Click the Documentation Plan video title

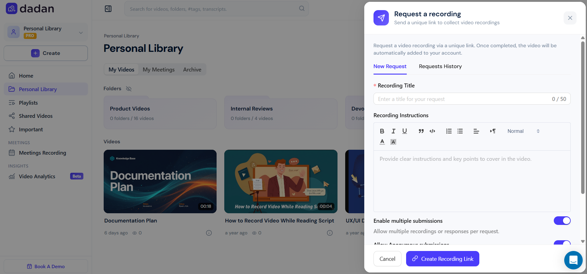(130, 221)
